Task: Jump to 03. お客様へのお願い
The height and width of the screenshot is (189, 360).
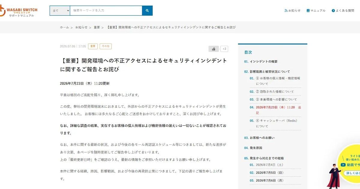Action: click(259, 138)
